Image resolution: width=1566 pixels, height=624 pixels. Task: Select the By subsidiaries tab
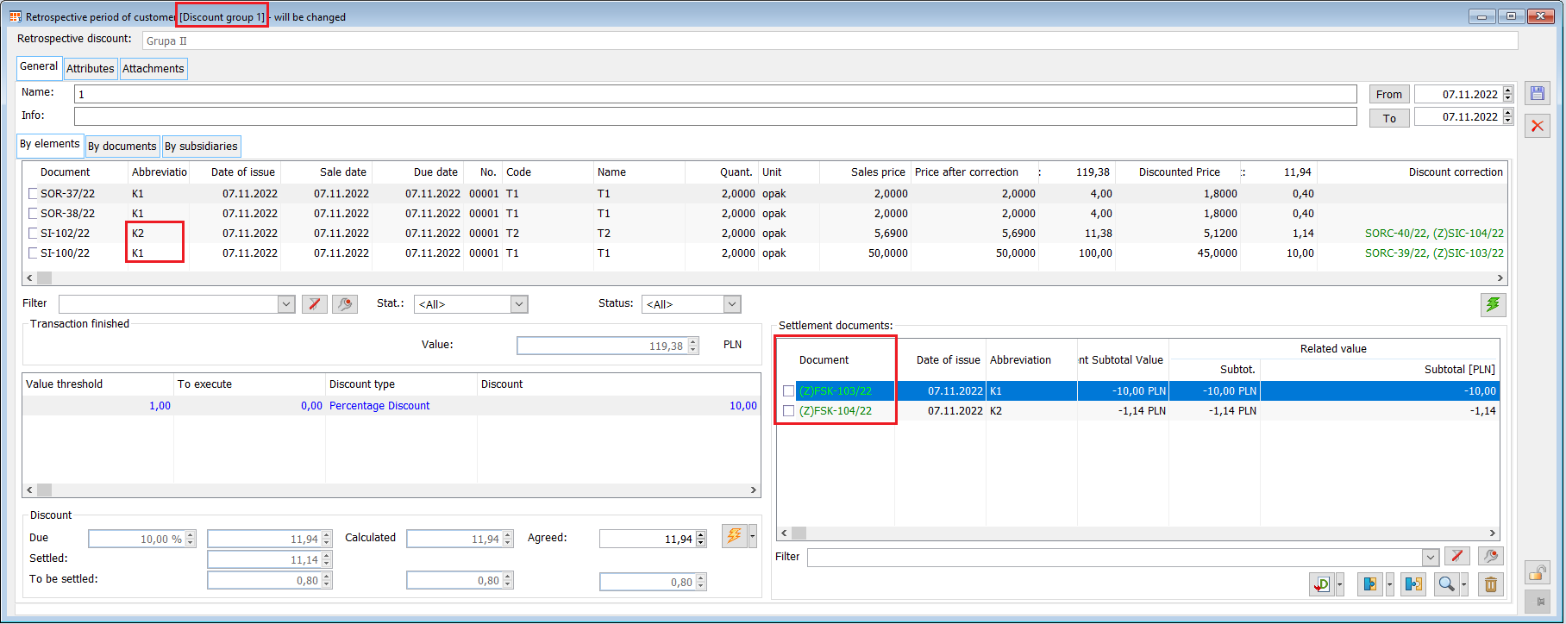201,147
